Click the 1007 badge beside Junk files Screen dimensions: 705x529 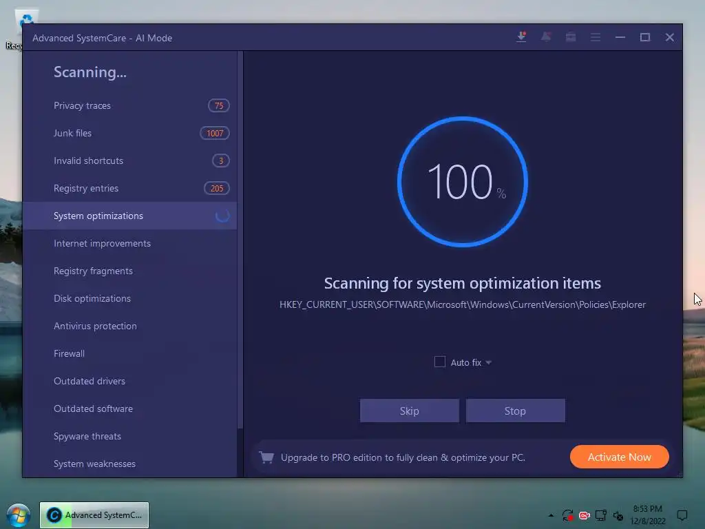[215, 133]
